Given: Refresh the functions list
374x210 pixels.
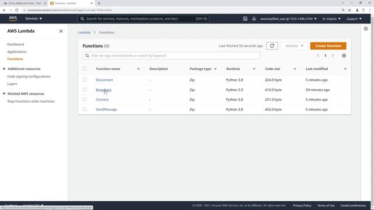Looking at the screenshot, I should 272,45.
